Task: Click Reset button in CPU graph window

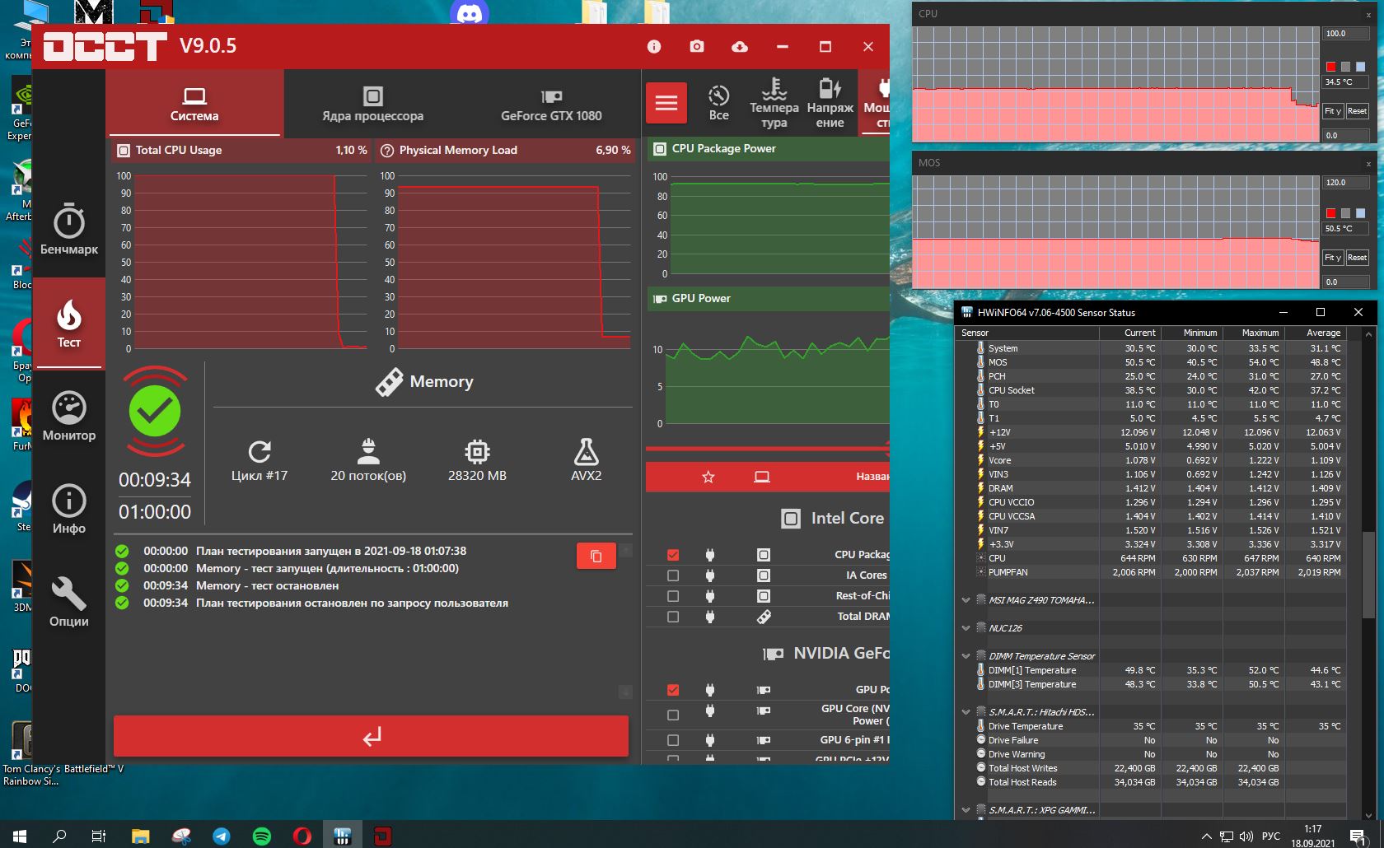Action: [1357, 110]
